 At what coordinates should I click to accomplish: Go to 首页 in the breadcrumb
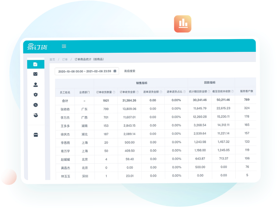52,59
